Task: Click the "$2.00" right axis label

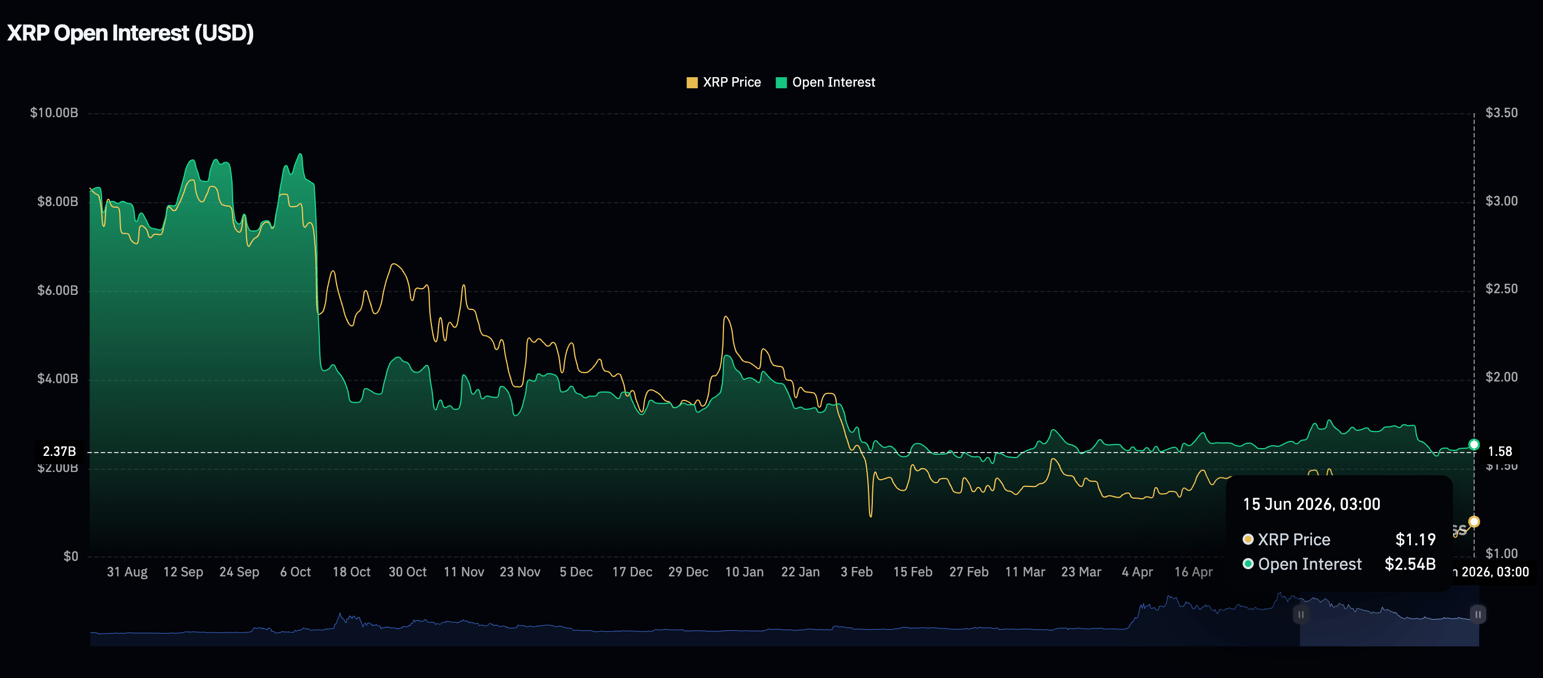Action: 1502,376
